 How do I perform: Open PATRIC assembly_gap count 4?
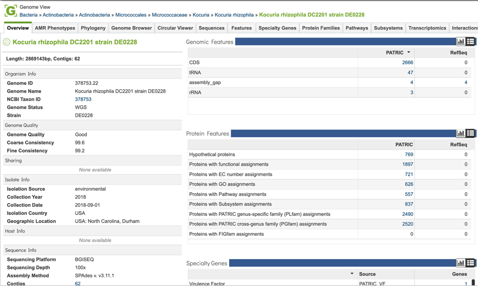tap(412, 82)
